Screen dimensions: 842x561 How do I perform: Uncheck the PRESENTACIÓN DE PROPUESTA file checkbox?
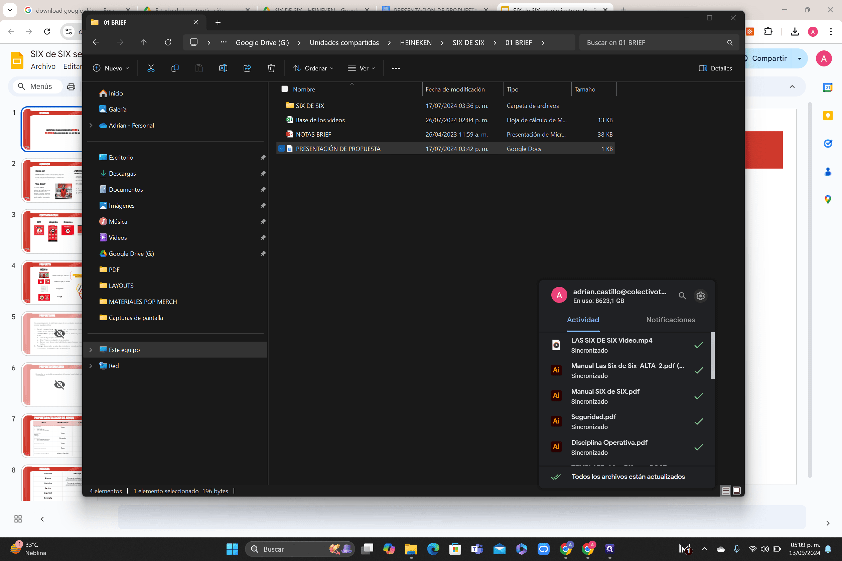[281, 149]
